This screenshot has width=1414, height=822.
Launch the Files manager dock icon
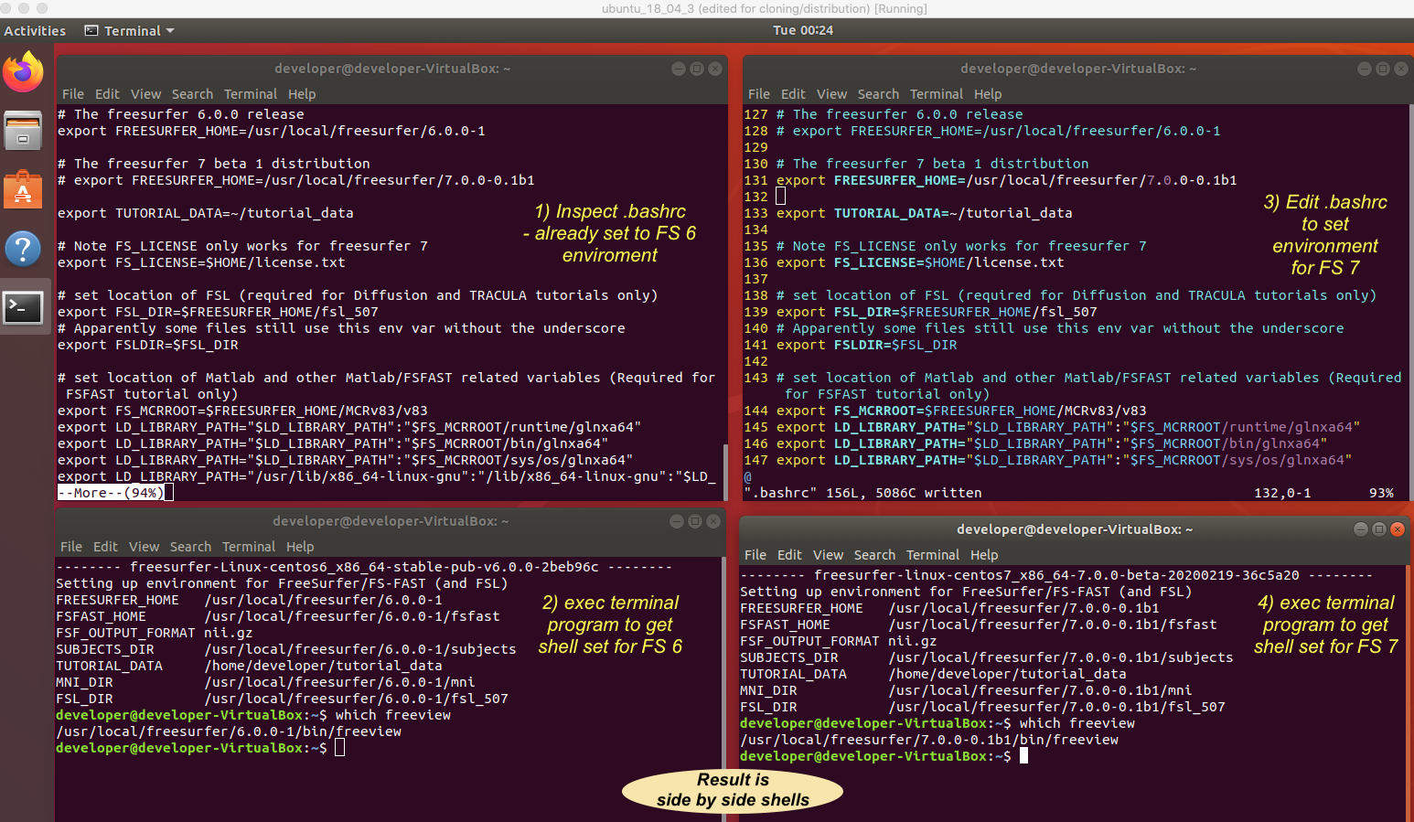[23, 131]
